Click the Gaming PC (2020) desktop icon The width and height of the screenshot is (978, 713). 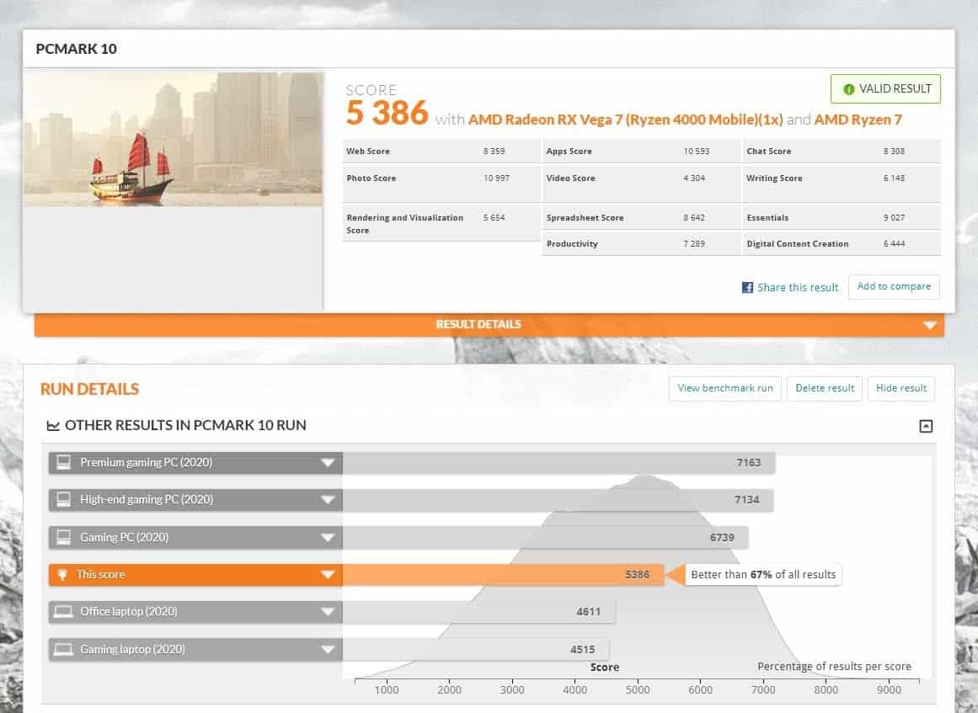click(x=63, y=537)
